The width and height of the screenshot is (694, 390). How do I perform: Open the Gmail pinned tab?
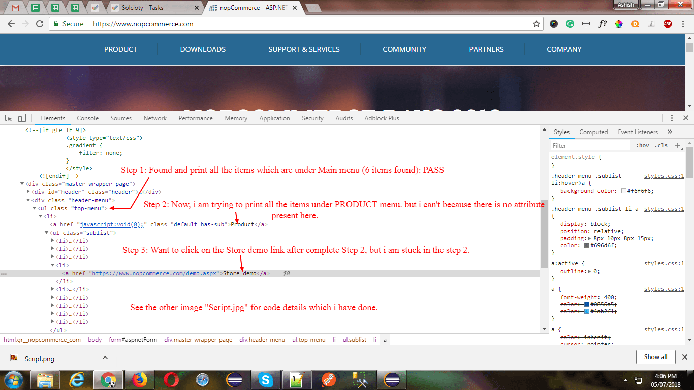click(16, 8)
